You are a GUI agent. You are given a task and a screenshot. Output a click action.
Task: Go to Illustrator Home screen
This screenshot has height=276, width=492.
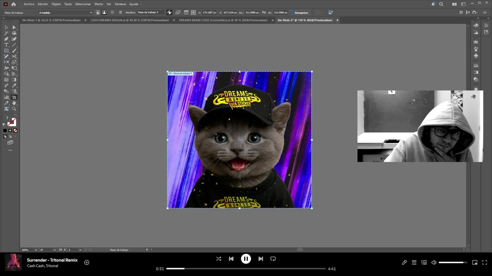[x=13, y=4]
